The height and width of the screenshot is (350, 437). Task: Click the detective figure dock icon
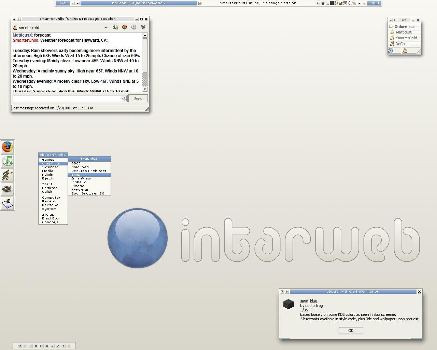[x=8, y=175]
